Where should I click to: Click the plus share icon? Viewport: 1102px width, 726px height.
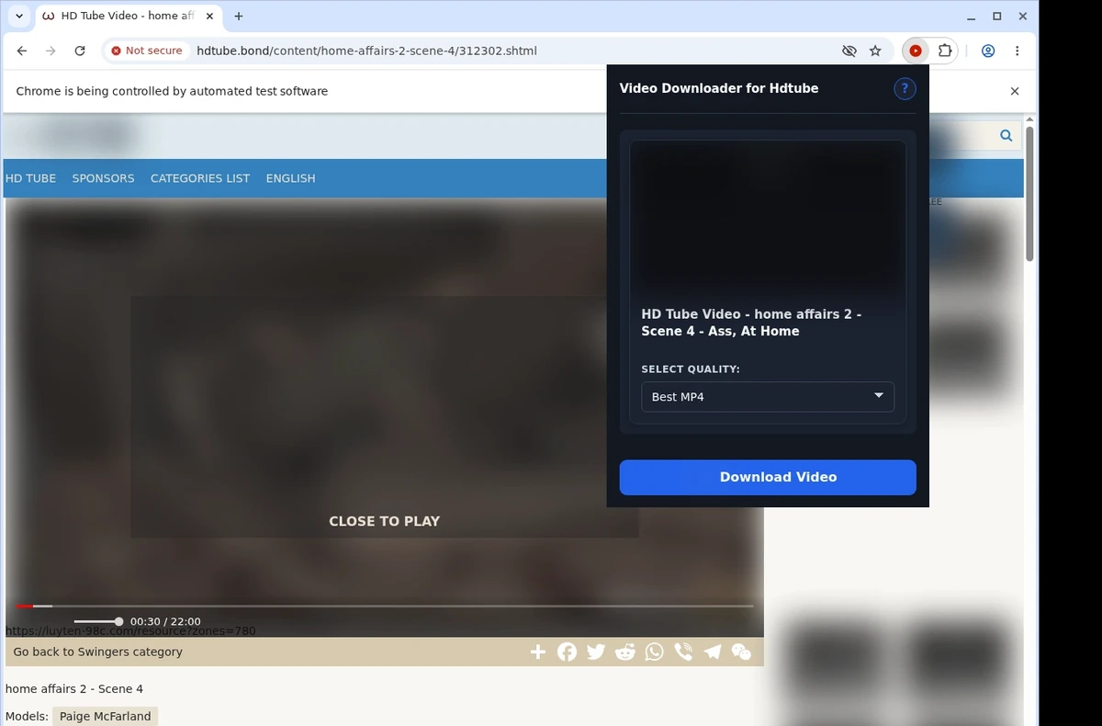[x=538, y=652]
